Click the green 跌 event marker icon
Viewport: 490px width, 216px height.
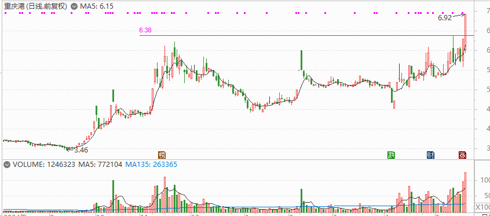tap(392, 155)
